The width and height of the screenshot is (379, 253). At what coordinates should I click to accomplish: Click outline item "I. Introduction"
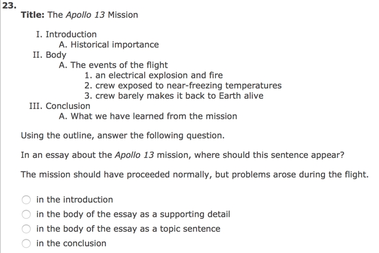click(66, 35)
